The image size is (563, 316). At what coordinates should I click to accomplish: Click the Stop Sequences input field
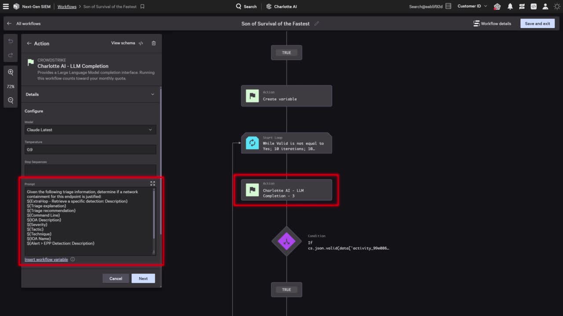[x=90, y=170]
